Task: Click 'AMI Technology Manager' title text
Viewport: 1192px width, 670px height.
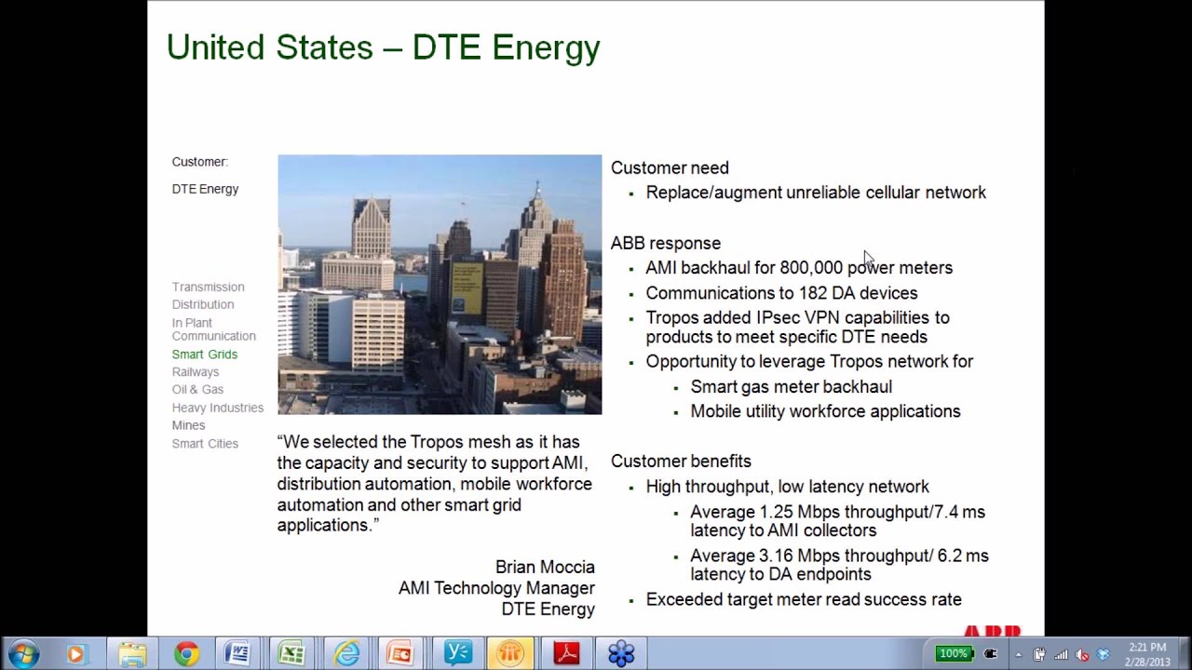Action: tap(496, 588)
